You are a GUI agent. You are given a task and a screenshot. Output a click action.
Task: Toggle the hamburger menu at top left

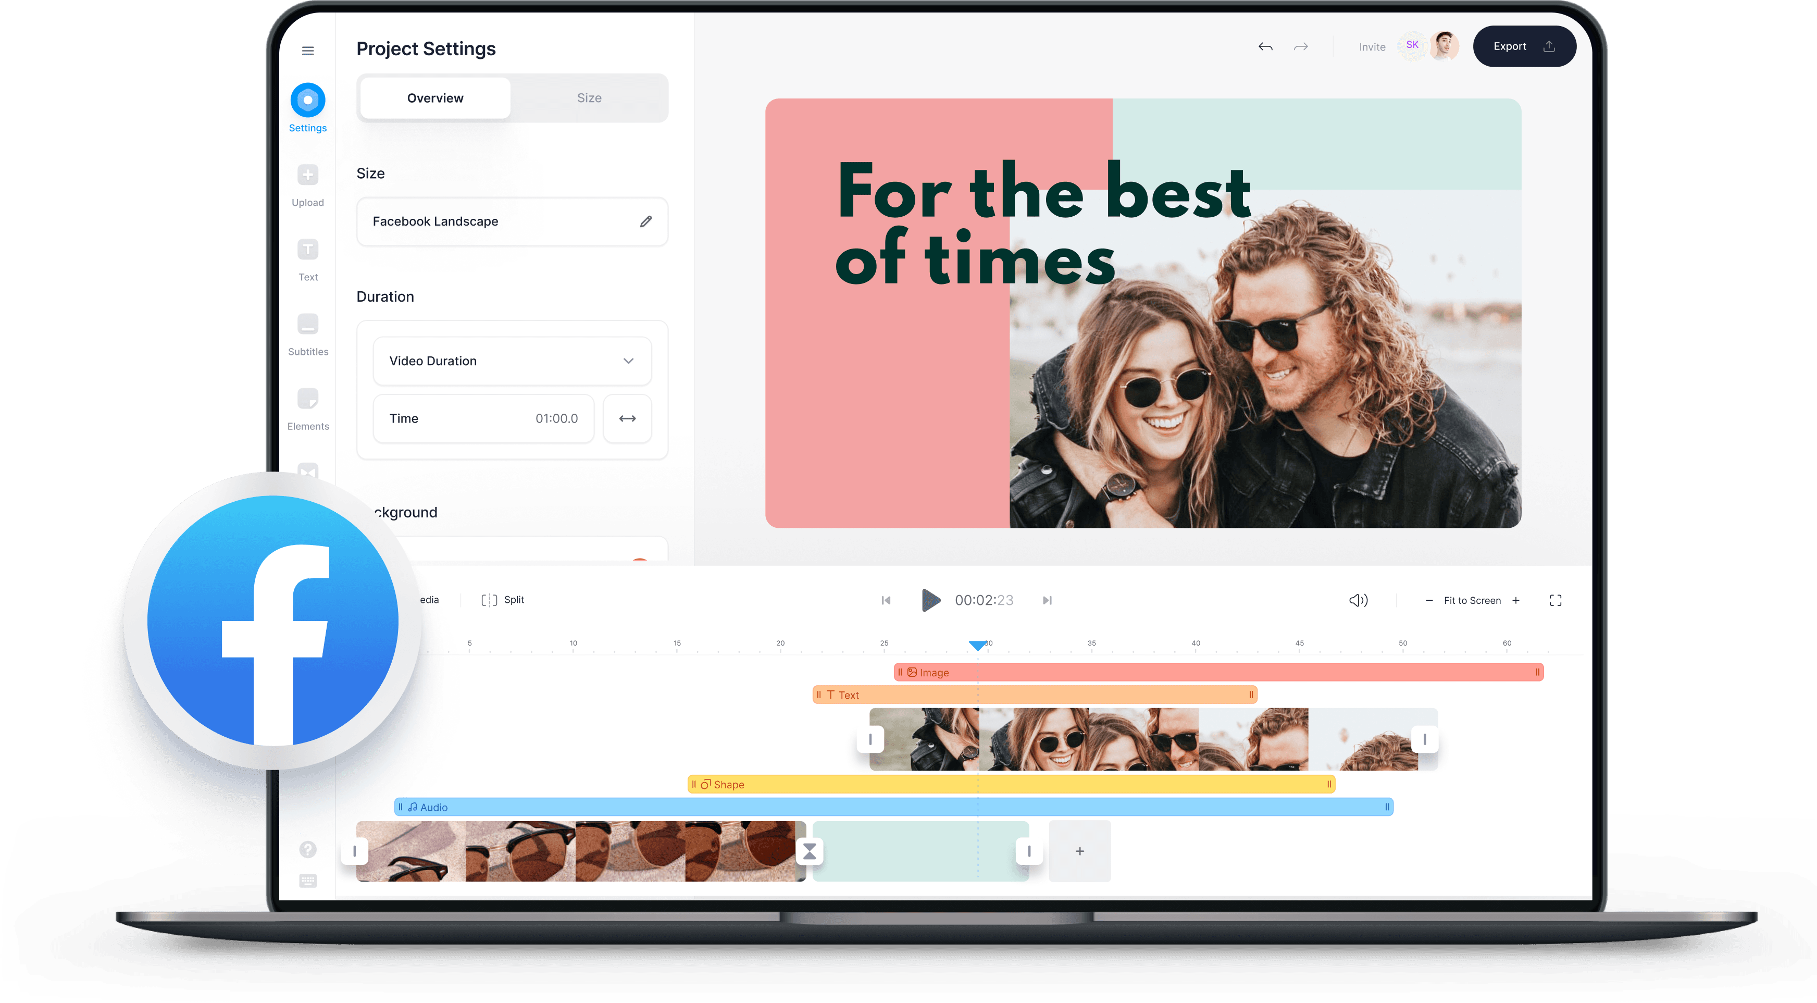click(x=308, y=50)
